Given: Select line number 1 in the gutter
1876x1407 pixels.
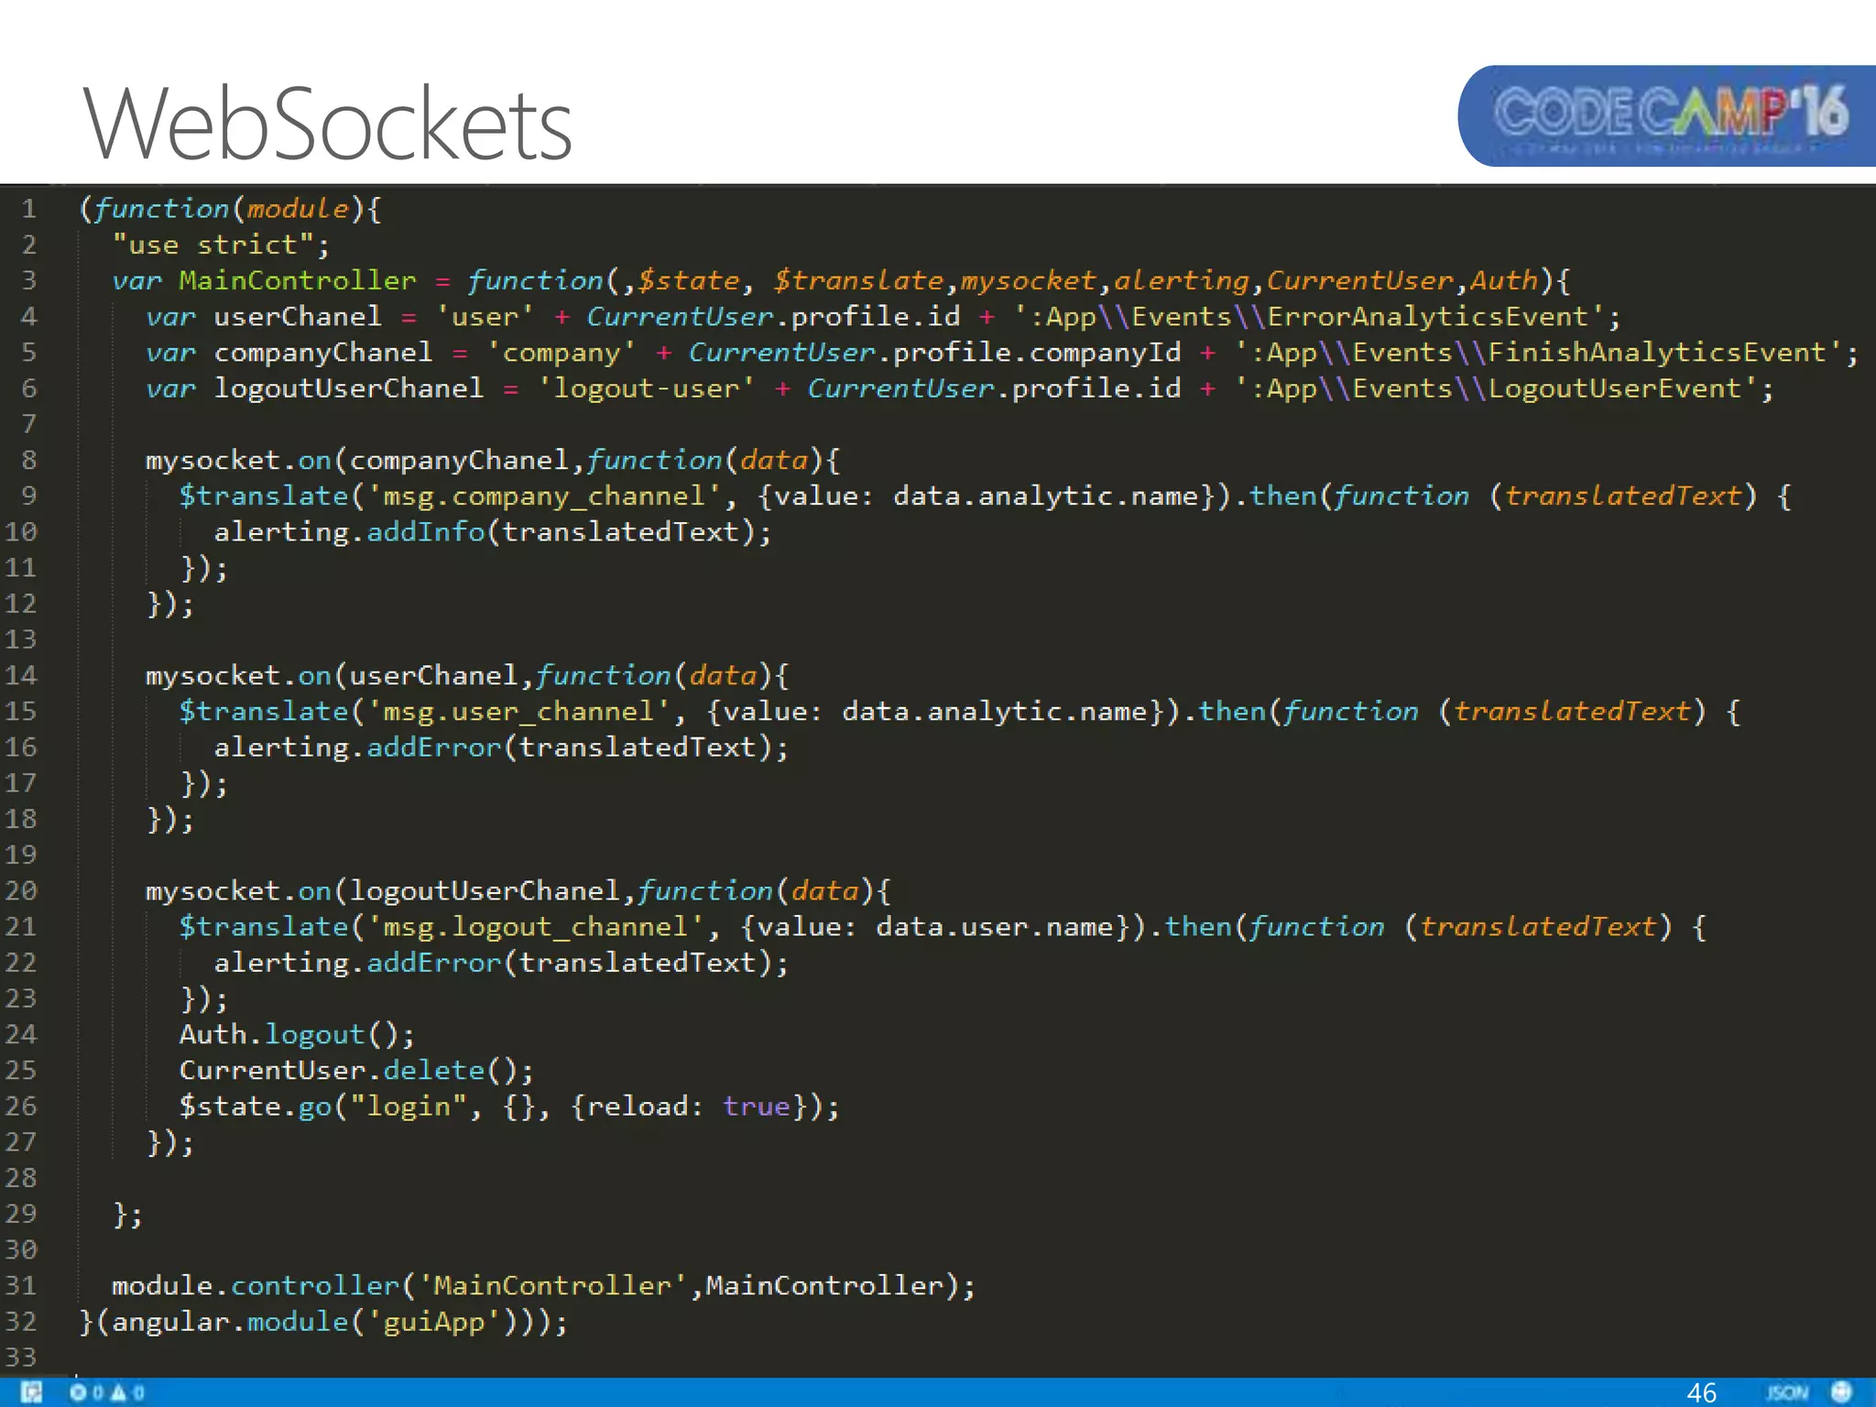Looking at the screenshot, I should [x=28, y=209].
